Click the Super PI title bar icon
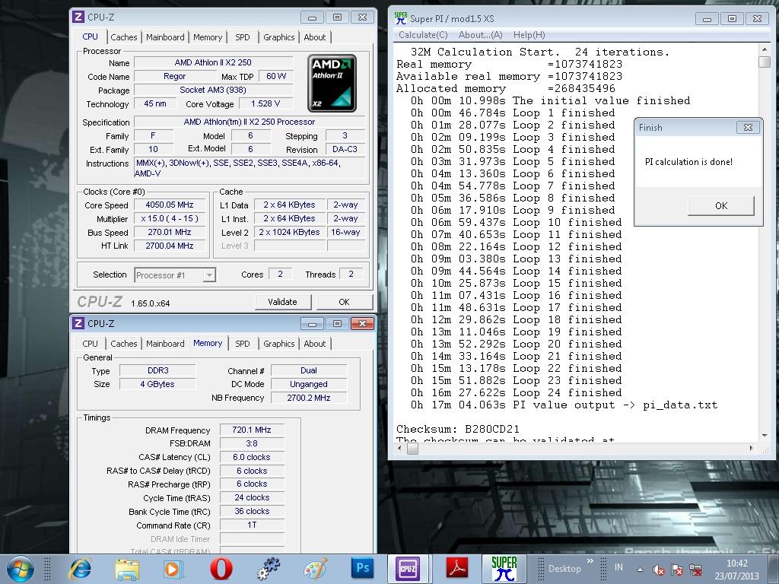 (x=400, y=18)
